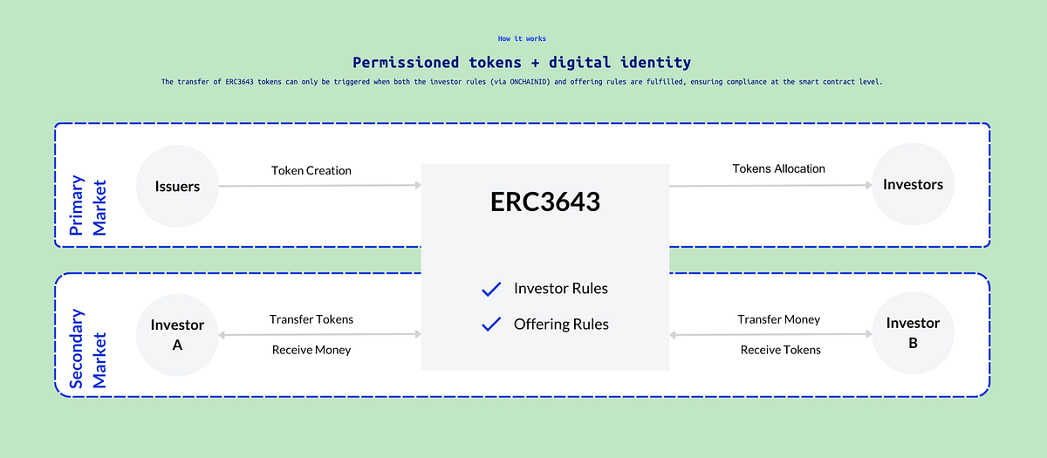Select the Primary Market section label
1047x458 pixels.
(x=88, y=206)
